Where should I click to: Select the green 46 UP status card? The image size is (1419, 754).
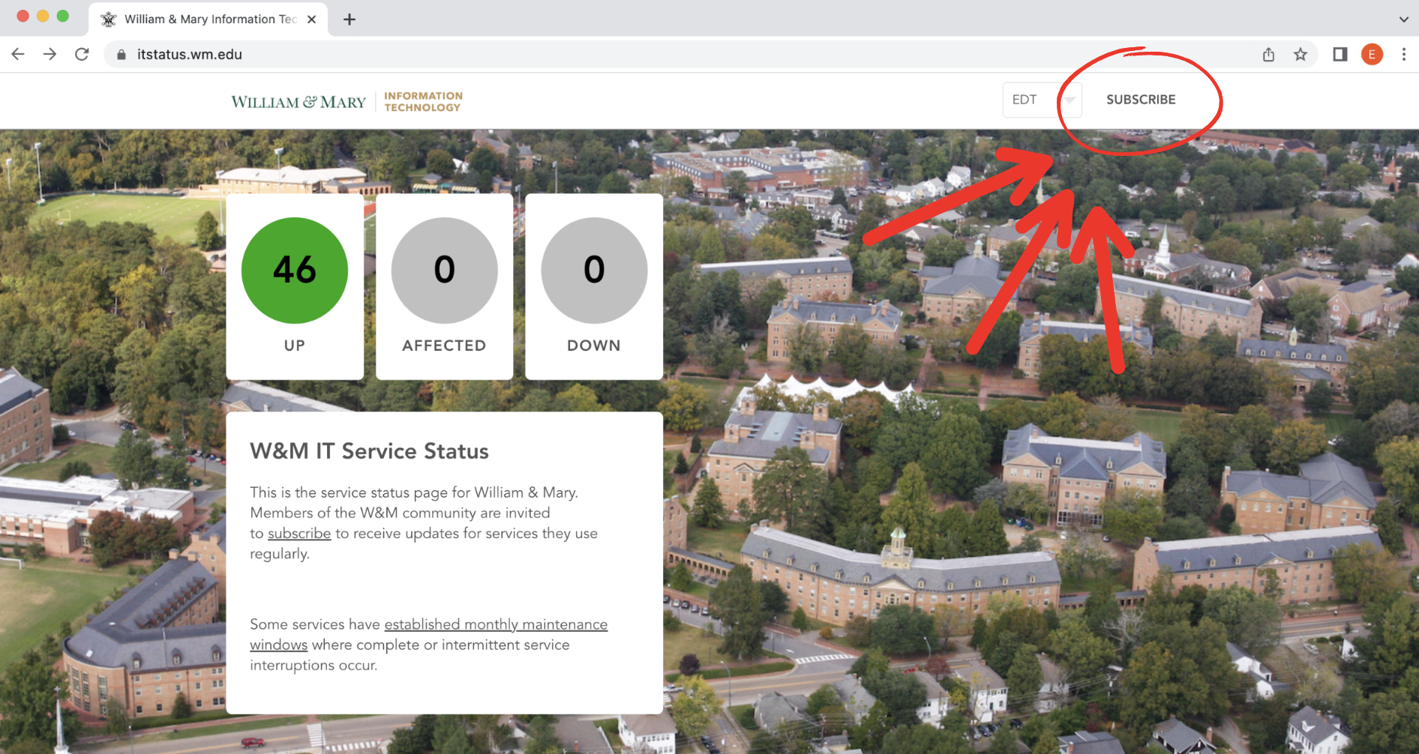[x=295, y=286]
